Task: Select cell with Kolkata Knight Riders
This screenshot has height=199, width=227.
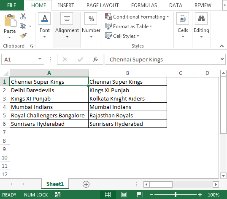Action: pyautogui.click(x=127, y=98)
